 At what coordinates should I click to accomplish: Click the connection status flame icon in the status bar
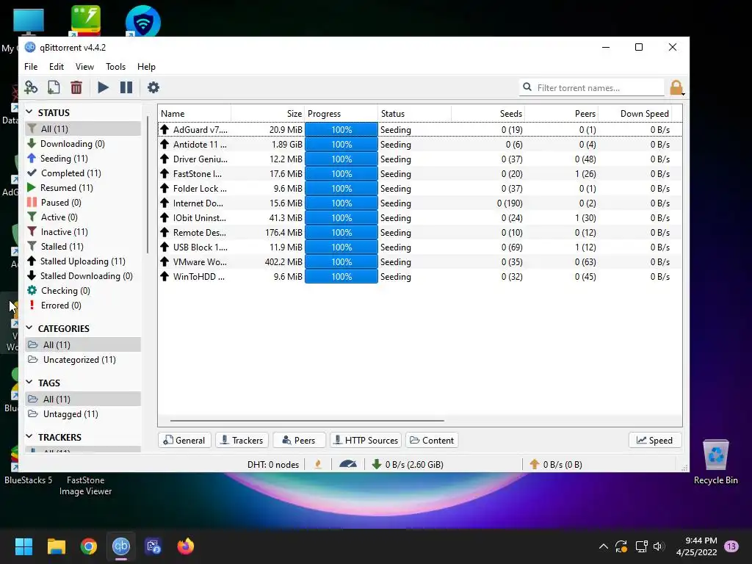(317, 464)
